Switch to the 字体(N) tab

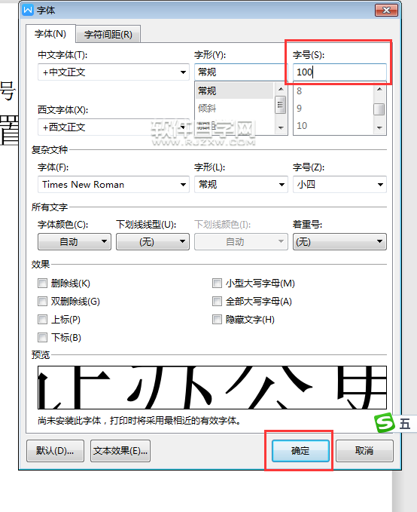click(50, 34)
